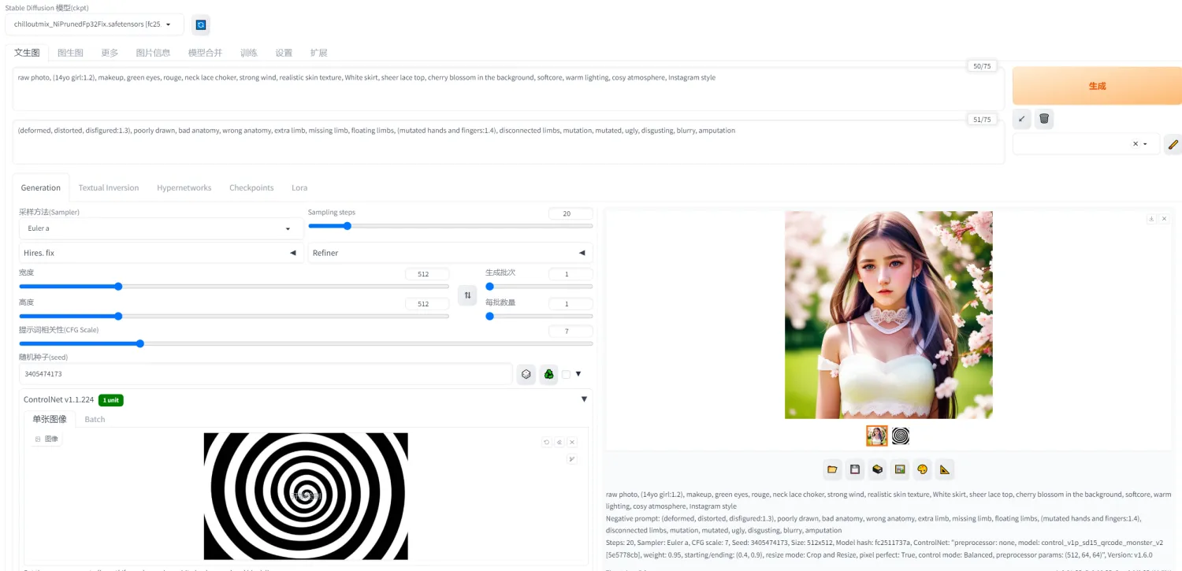1182x571 pixels.
Task: Click the seed input field
Action: pyautogui.click(x=266, y=374)
